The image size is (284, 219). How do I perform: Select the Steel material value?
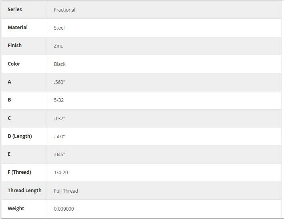coord(59,28)
